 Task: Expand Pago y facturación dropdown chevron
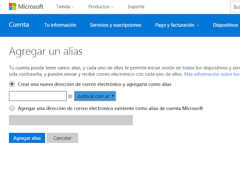pyautogui.click(x=198, y=25)
